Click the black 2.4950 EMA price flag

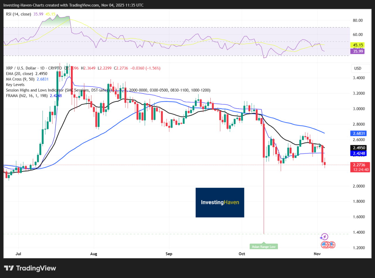pos(359,148)
